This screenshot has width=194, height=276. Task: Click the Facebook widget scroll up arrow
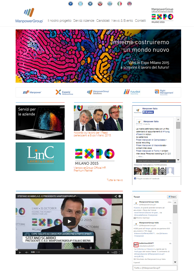pos(178,119)
